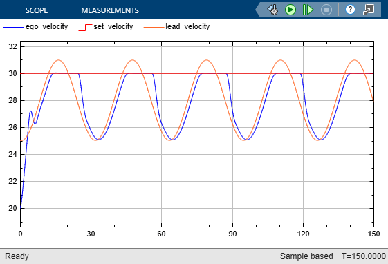Toggle ego_velocity legend entry visibility
The image size is (388, 264).
[36, 27]
